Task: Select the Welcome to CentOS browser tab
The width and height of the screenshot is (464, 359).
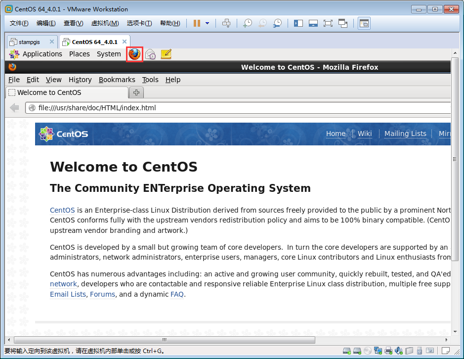Action: coord(67,92)
